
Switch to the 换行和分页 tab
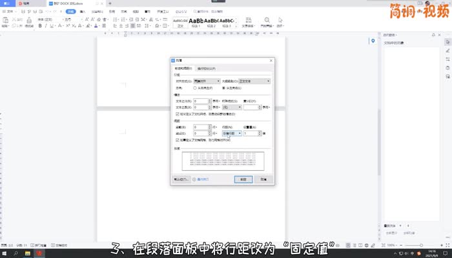point(202,68)
